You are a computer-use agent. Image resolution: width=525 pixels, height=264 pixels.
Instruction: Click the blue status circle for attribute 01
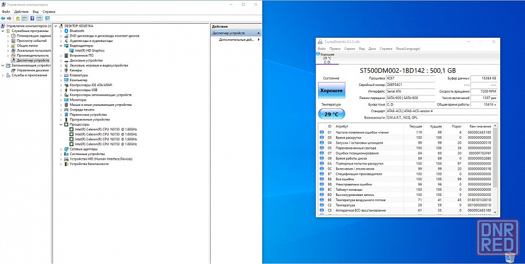[x=322, y=133]
